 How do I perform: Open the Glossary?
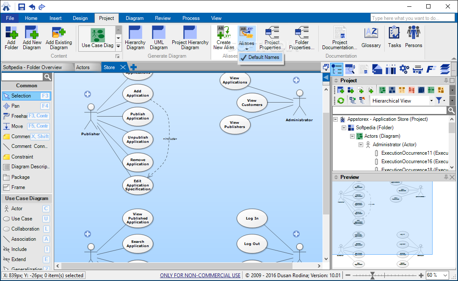[371, 38]
